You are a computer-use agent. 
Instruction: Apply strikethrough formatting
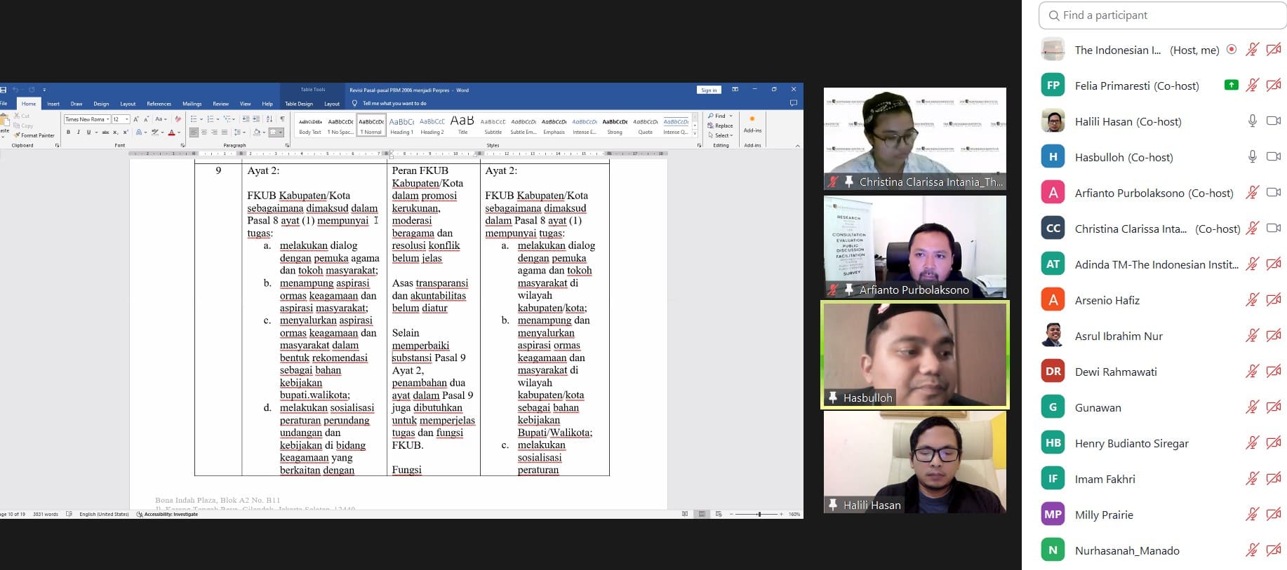[105, 132]
